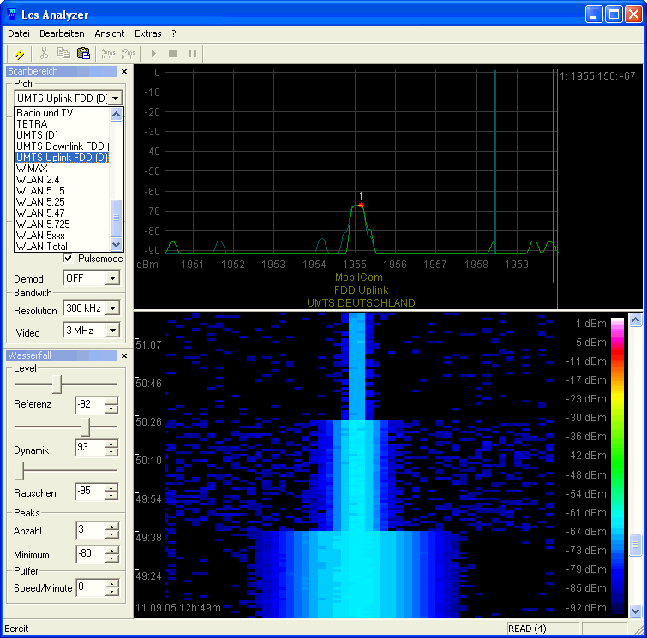The width and height of the screenshot is (647, 638).
Task: Click the lightning bolt connect icon
Action: (19, 54)
